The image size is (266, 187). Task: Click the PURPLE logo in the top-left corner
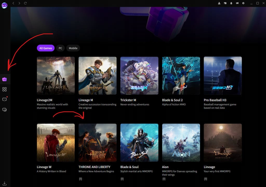point(4,5)
